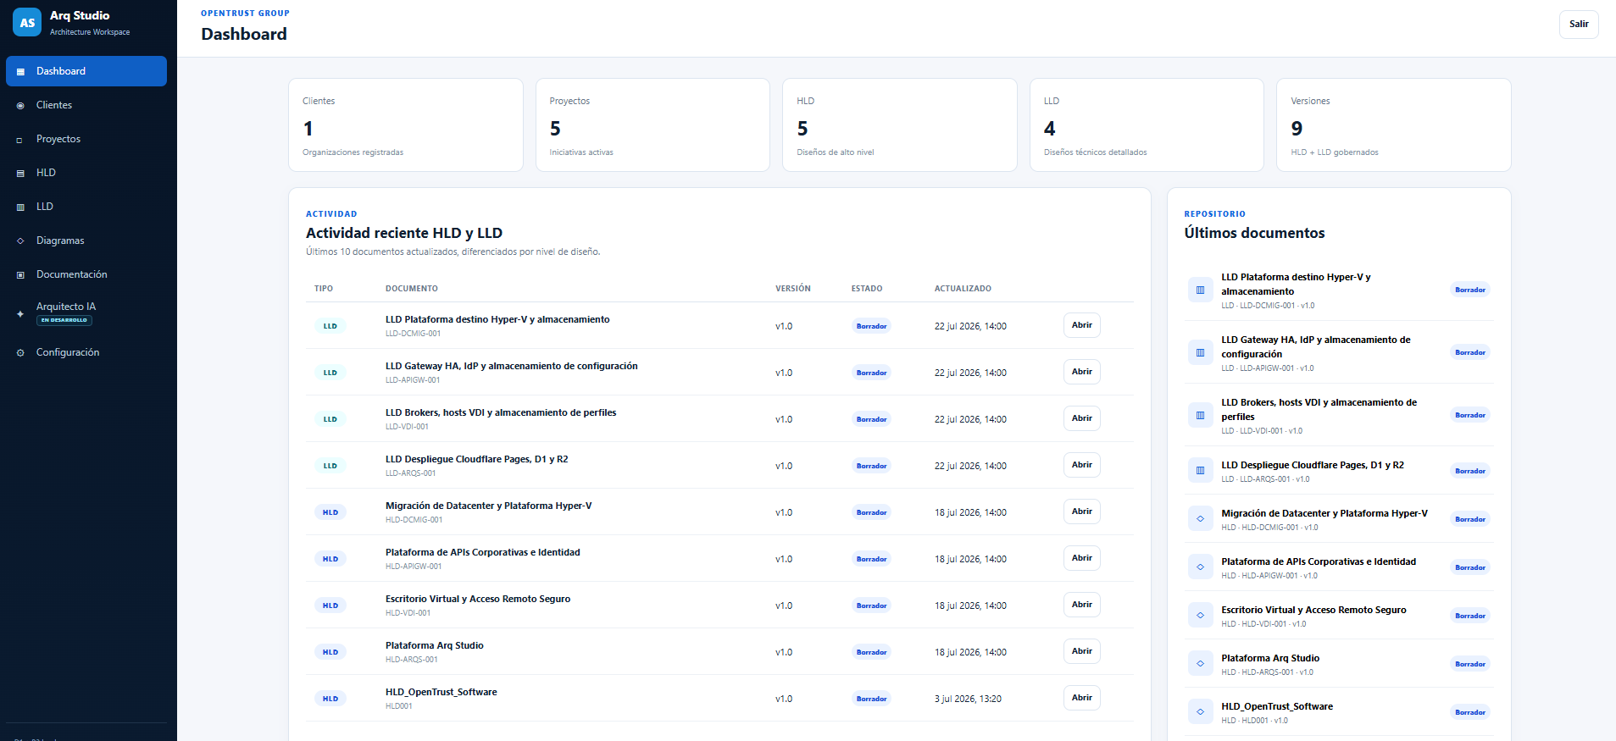The height and width of the screenshot is (741, 1616).
Task: Open Arquitecto IA menu entry
Action: coord(86,313)
